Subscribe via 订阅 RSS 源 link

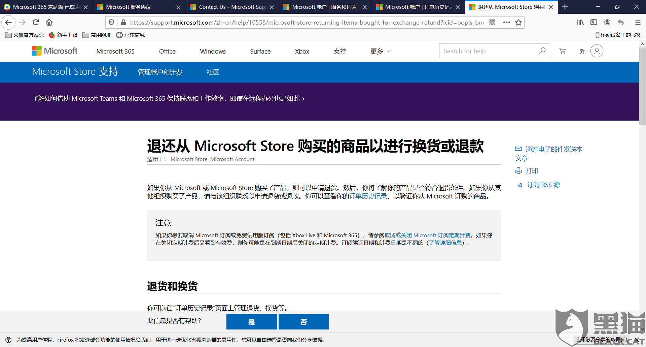539,185
